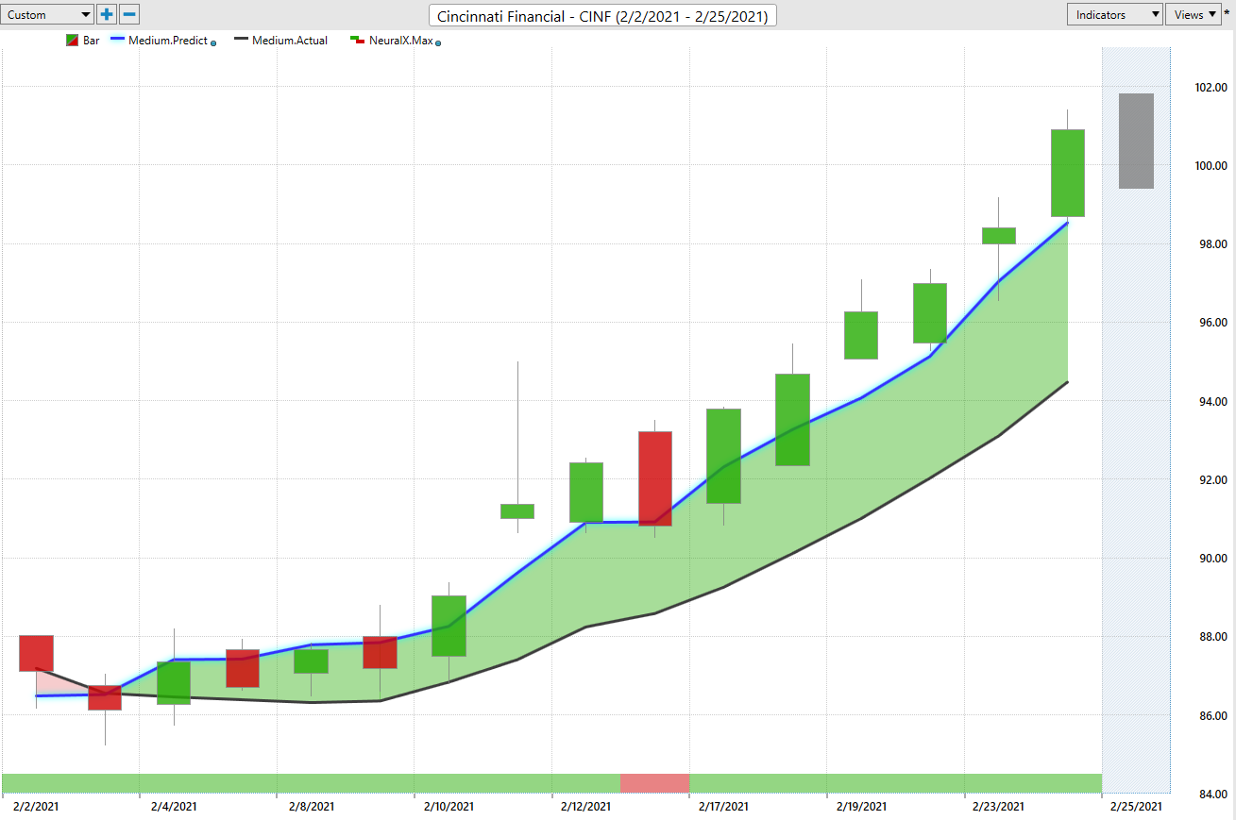Click the 90.00 price axis label

click(1211, 559)
